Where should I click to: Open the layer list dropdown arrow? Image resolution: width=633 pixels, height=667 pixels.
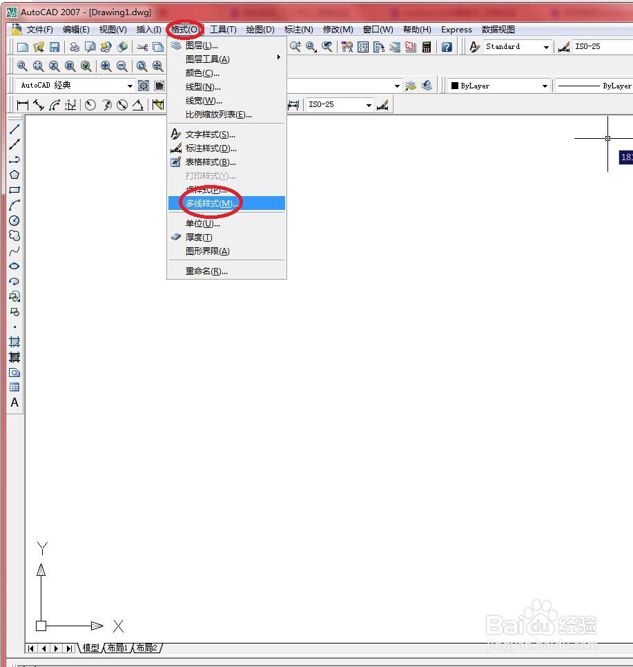(397, 86)
